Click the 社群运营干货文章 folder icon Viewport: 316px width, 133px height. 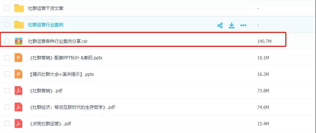pos(19,8)
